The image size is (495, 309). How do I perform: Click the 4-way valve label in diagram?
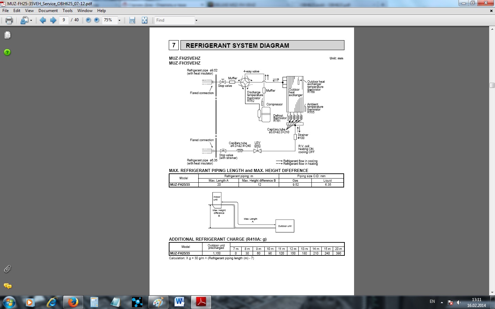coord(251,71)
